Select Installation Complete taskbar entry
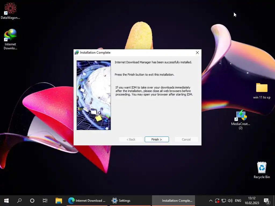The height and width of the screenshot is (206, 275). tap(173, 201)
